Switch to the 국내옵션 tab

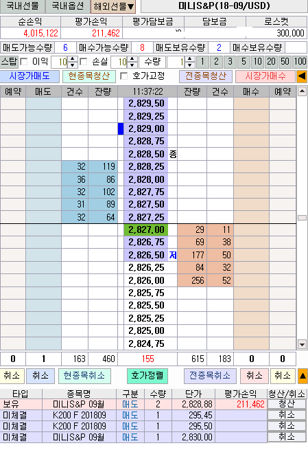68,6
